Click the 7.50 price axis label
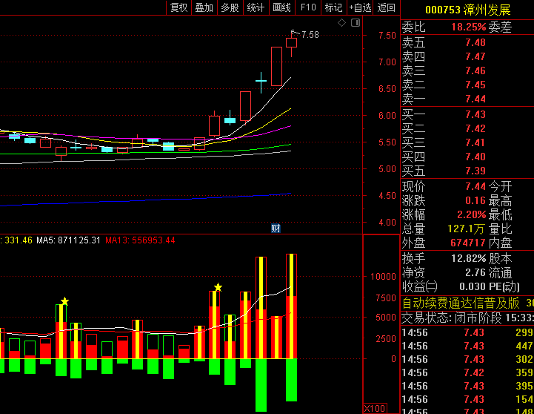The height and width of the screenshot is (414, 534). (x=387, y=36)
